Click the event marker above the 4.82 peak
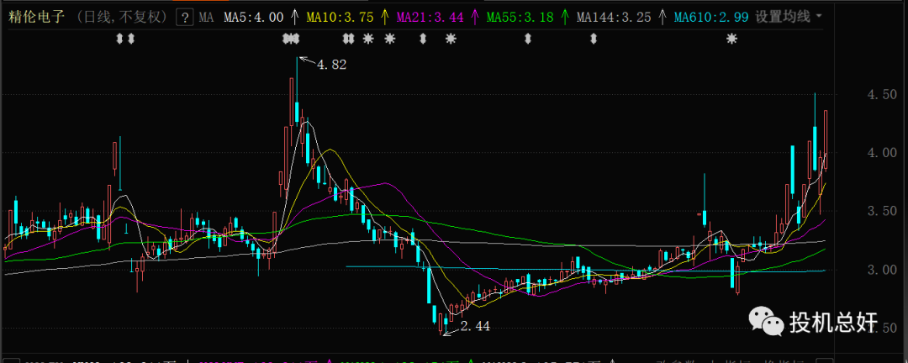 (x=291, y=39)
